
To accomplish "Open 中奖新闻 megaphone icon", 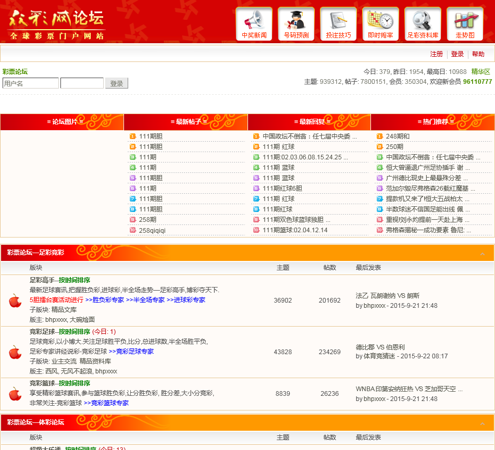I will point(254,24).
